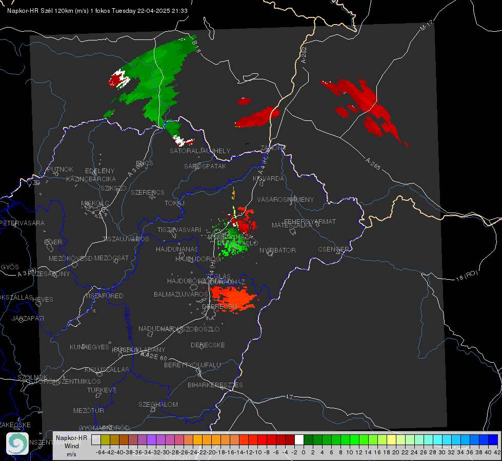The width and height of the screenshot is (502, 461).
Task: Click the MÁTÉSZALKA label
Action: tap(292, 225)
